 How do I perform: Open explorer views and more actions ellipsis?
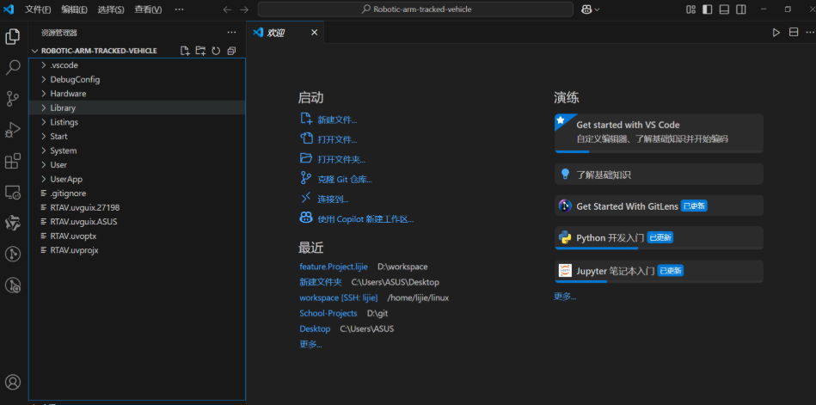[x=231, y=33]
